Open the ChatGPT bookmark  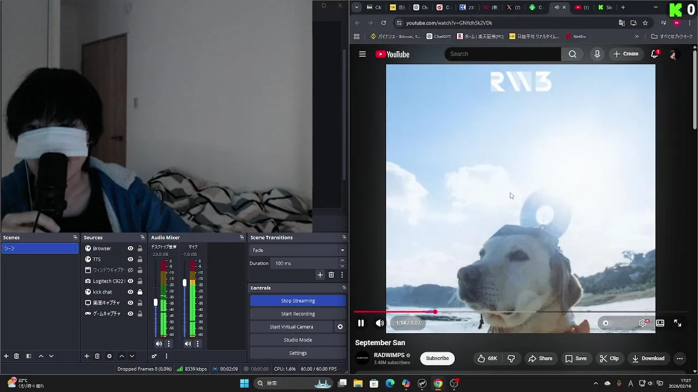tap(439, 36)
